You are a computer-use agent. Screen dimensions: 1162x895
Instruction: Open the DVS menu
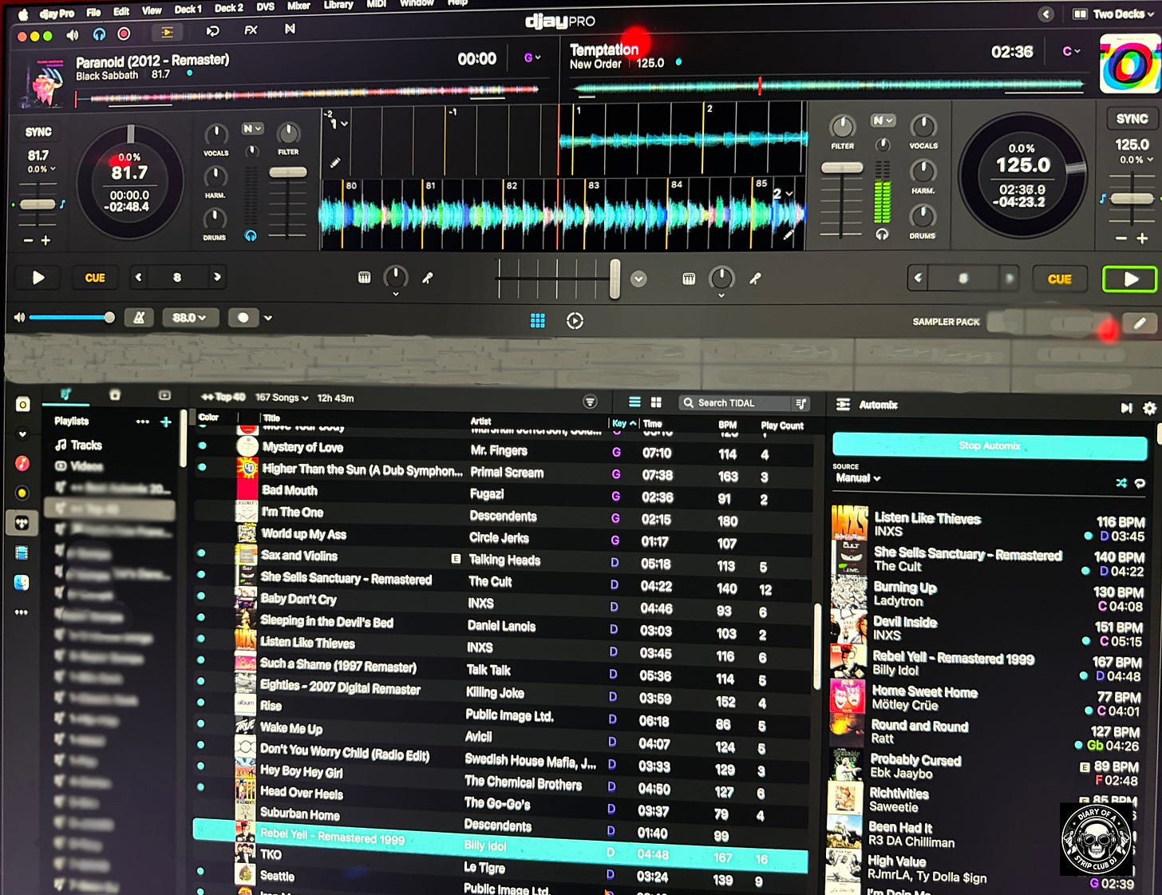[265, 6]
